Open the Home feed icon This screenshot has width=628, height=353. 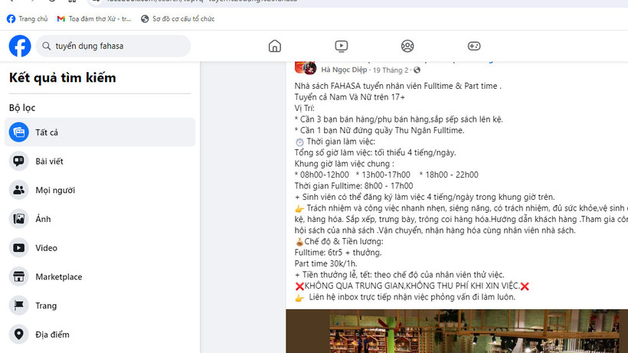pos(275,46)
